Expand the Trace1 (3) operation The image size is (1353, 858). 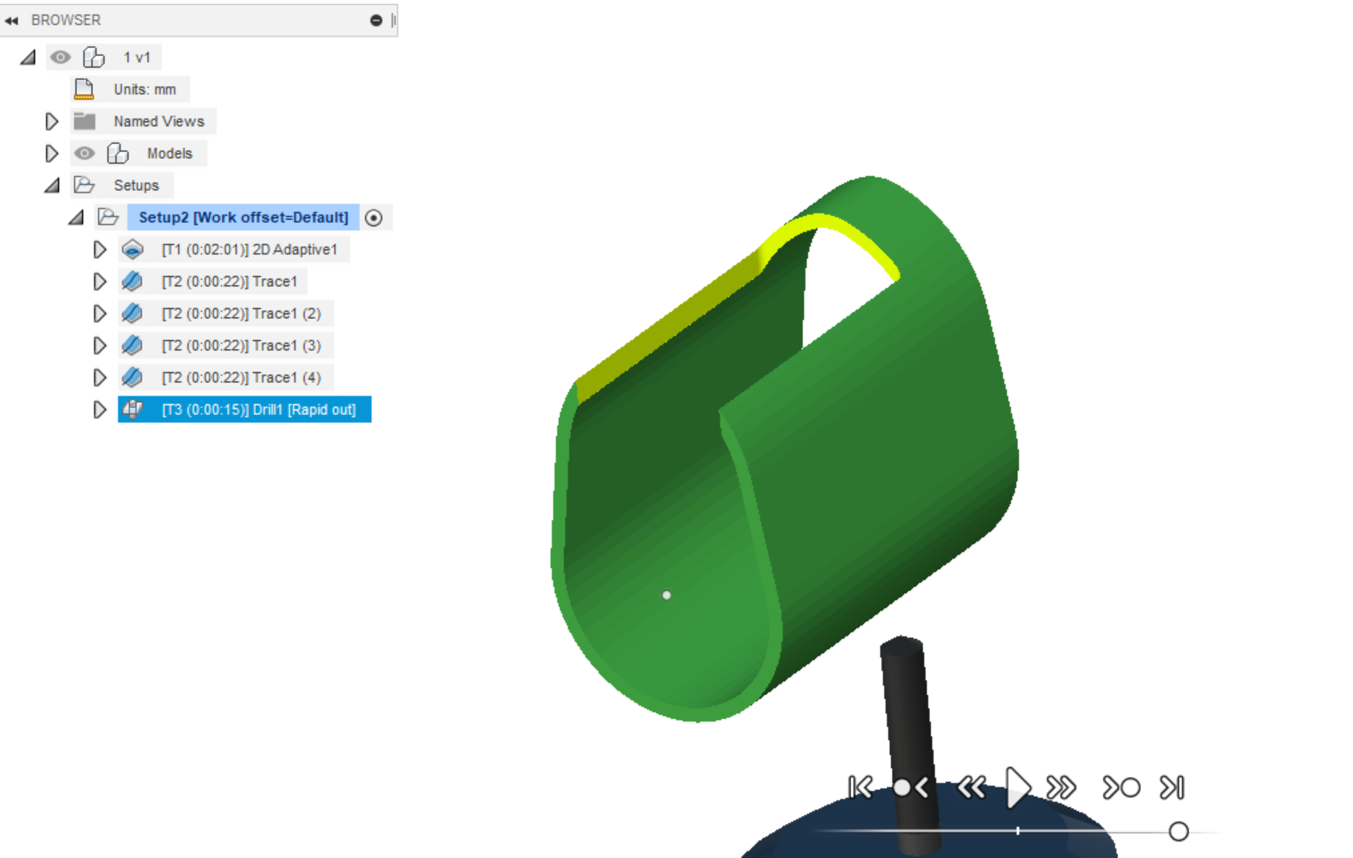point(99,346)
